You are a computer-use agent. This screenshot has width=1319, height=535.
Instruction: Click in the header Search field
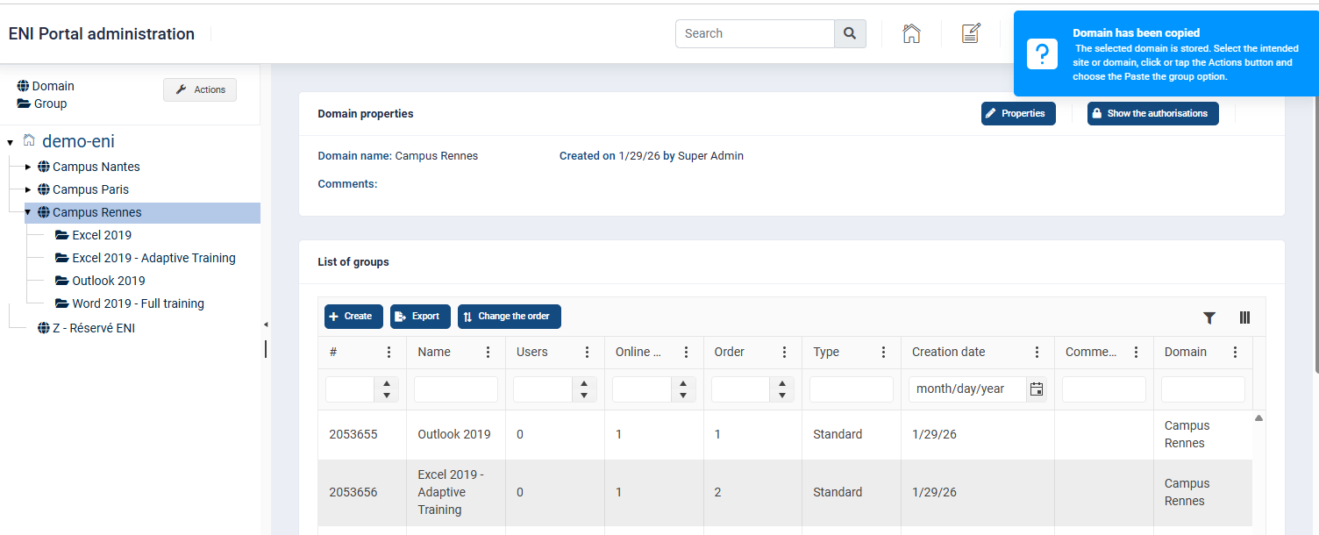click(755, 33)
